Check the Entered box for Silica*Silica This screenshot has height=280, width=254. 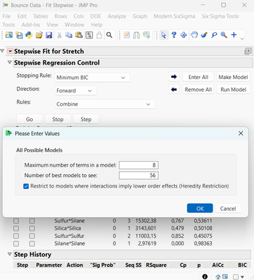tap(32, 228)
